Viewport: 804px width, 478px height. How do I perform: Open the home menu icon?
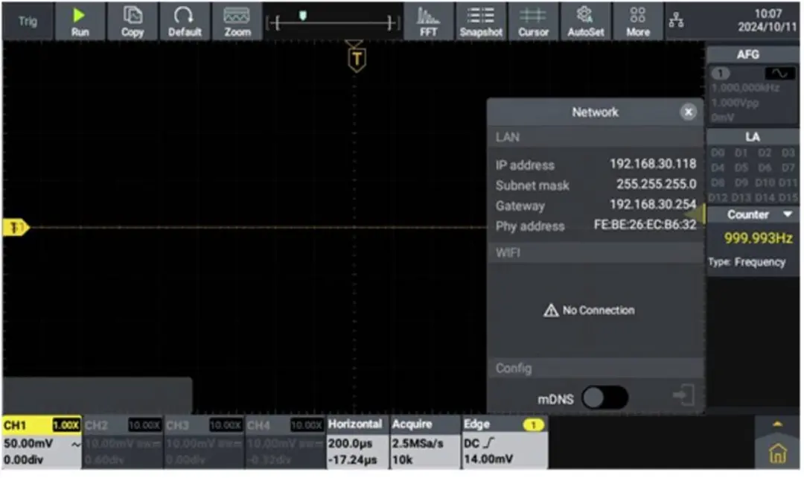(x=777, y=453)
